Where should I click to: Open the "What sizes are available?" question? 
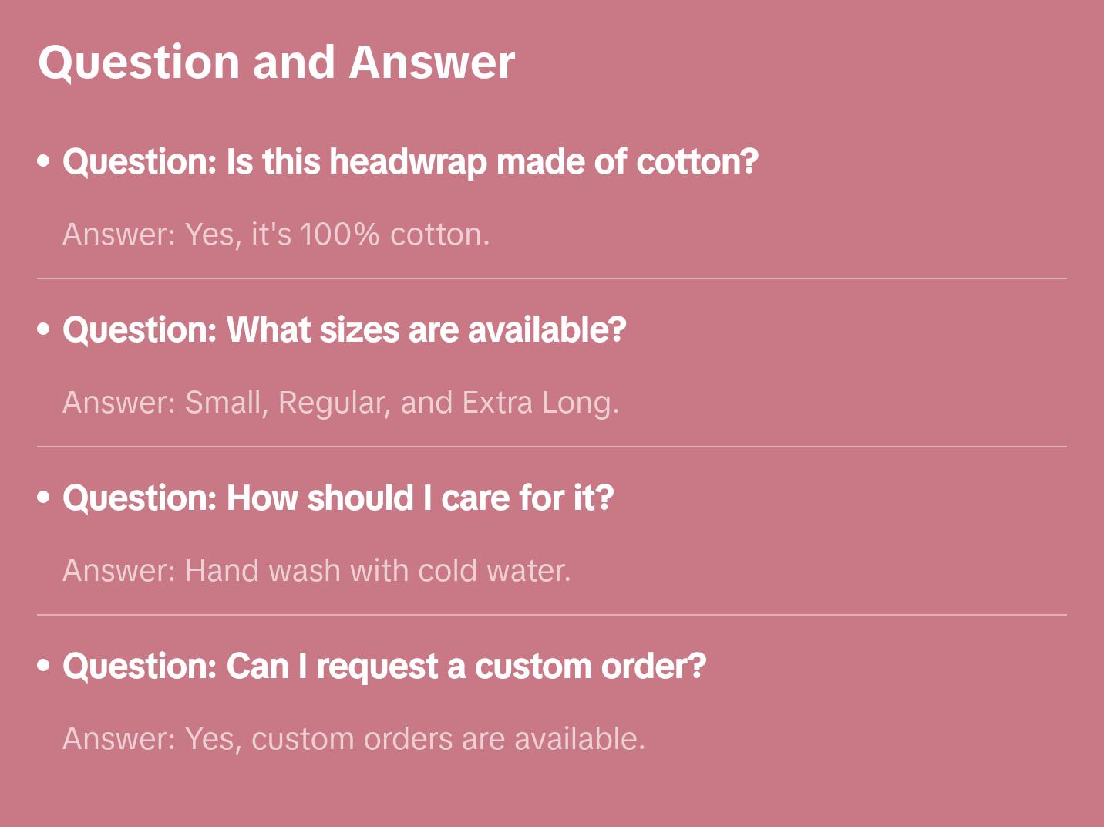coord(344,330)
